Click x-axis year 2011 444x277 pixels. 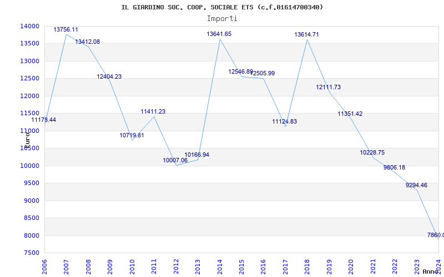(x=154, y=266)
